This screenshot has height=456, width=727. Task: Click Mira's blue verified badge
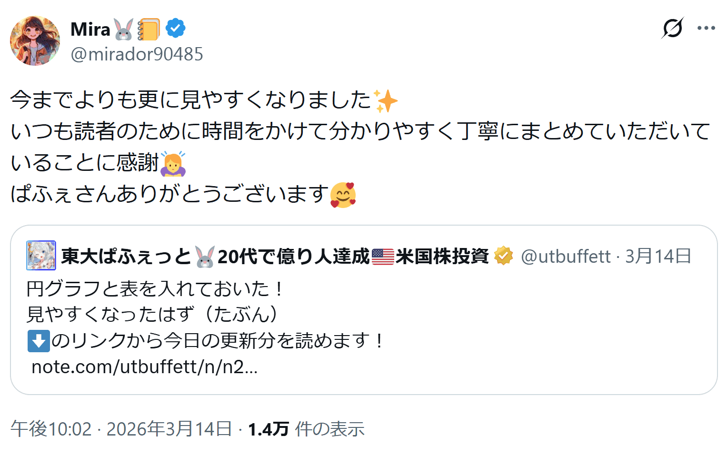175,29
